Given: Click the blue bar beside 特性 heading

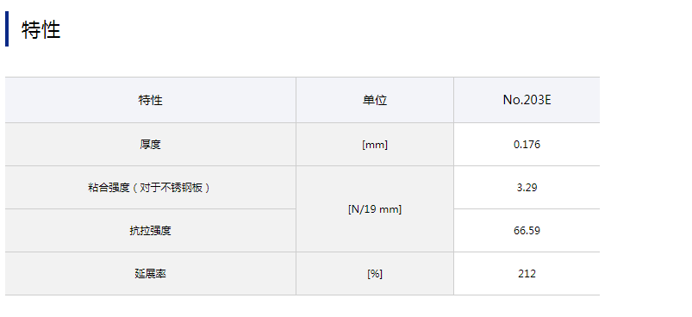Looking at the screenshot, I should [x=7, y=29].
